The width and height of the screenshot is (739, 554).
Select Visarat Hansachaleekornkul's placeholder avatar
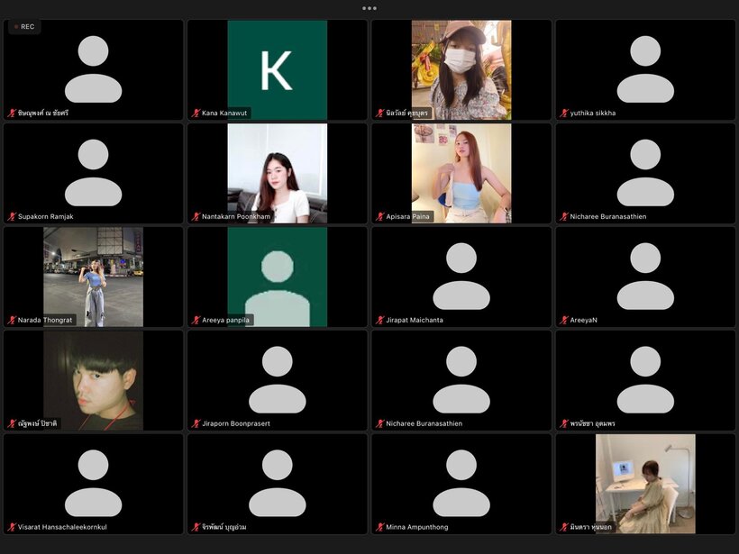94,484
